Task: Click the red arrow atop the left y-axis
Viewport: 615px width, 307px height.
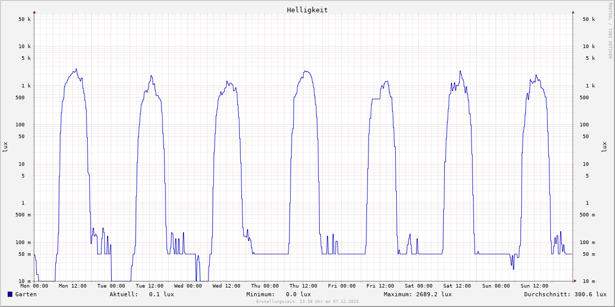Action: coord(34,12)
